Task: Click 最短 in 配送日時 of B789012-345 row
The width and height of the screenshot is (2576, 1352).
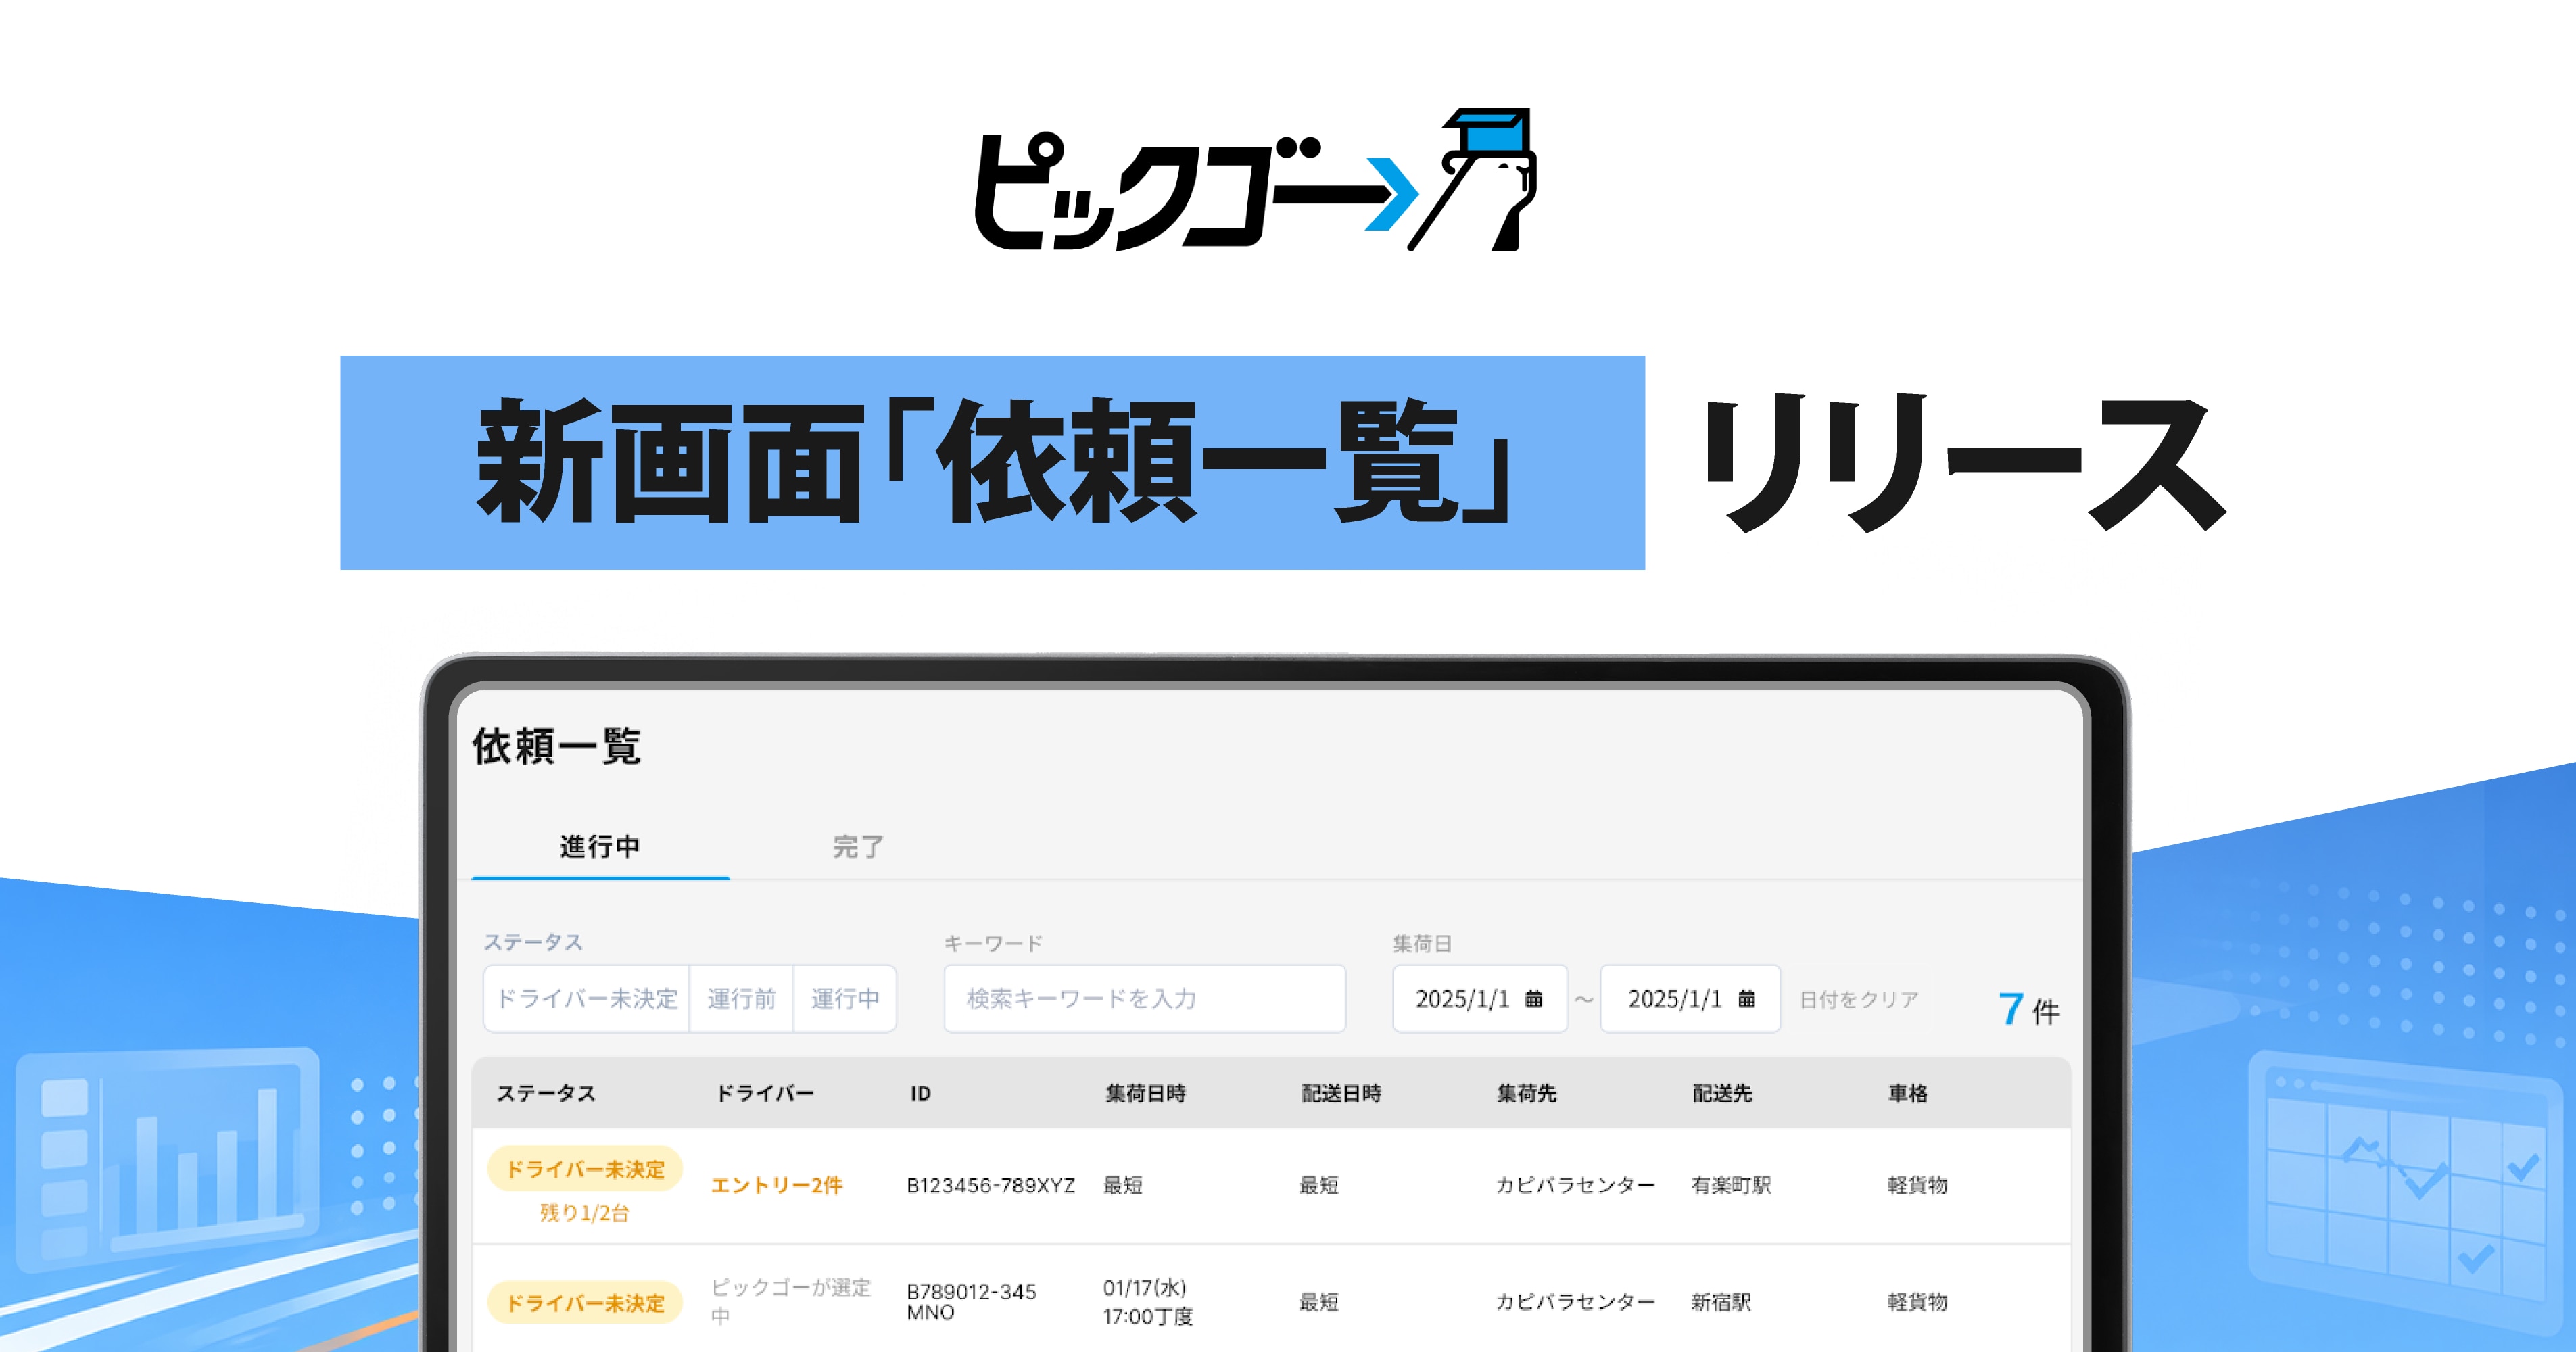Action: pos(1318,1302)
